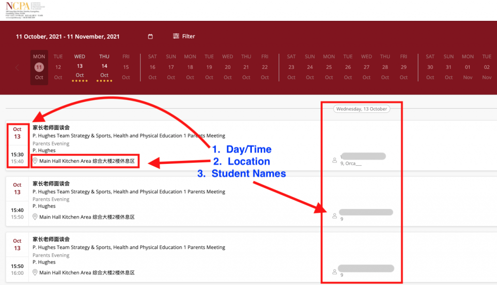Select Monday 11 Oct in date strip

coord(39,67)
